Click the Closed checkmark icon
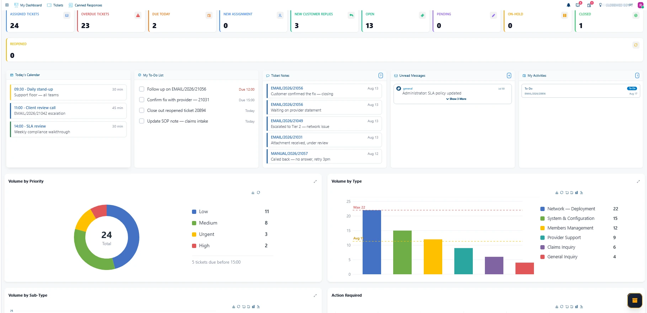Image resolution: width=647 pixels, height=313 pixels. click(x=636, y=15)
